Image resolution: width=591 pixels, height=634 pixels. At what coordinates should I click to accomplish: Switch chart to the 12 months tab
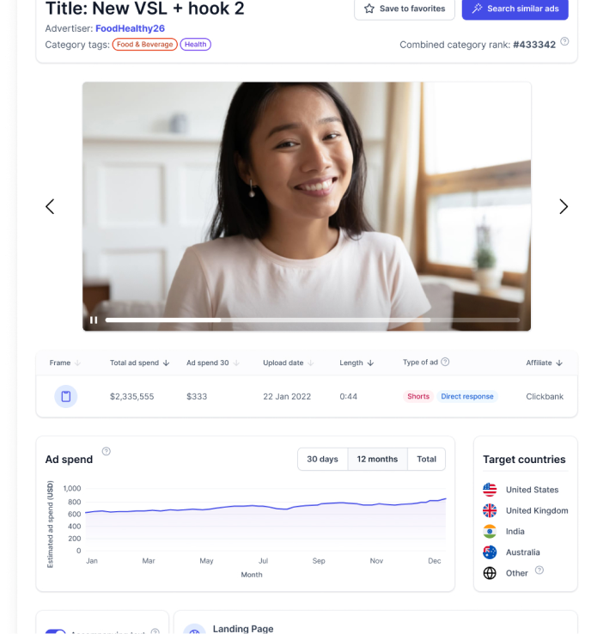[377, 460]
